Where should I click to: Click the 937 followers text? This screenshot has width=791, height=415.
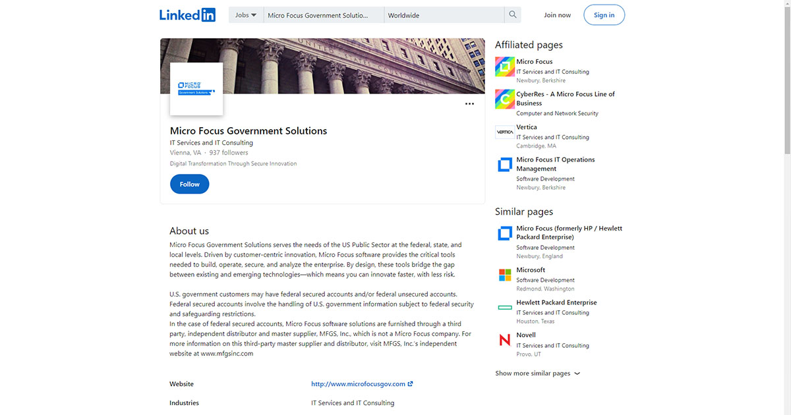click(229, 153)
